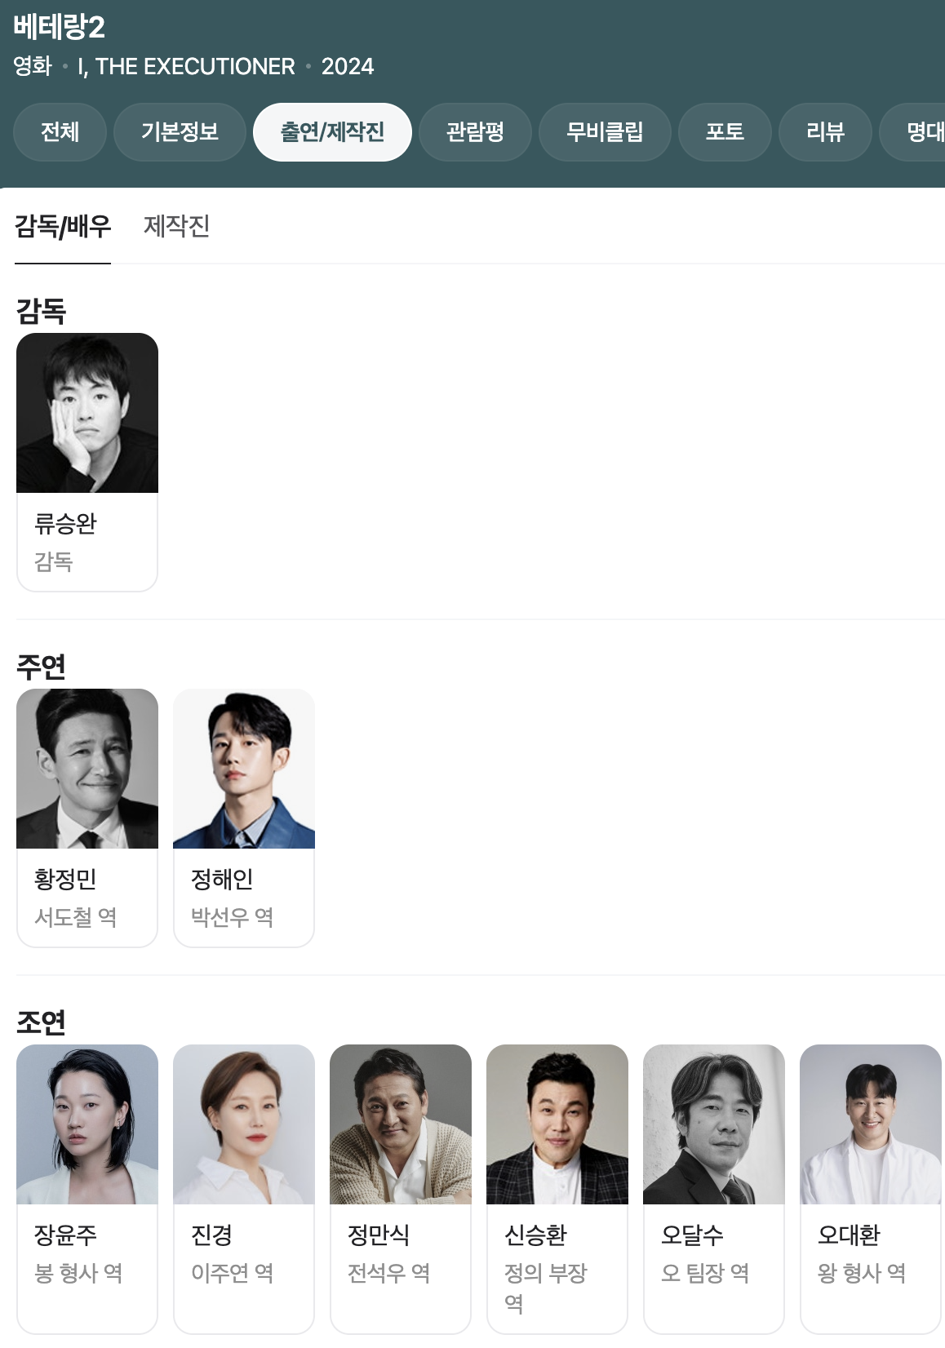Click the 베테랑2 movie title
Screen dimensions: 945x1348
point(60,27)
